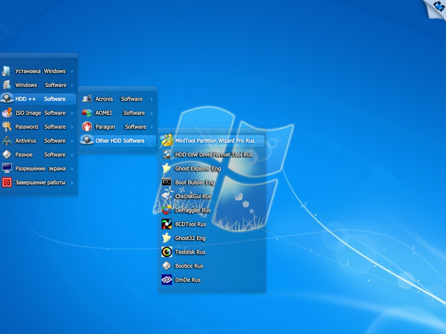The width and height of the screenshot is (446, 334).
Task: Run Testdisk Rus
Action: click(212, 252)
